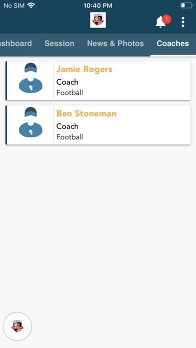Tap the Legacy Sport logo in header
This screenshot has height=348, width=196.
(98, 20)
